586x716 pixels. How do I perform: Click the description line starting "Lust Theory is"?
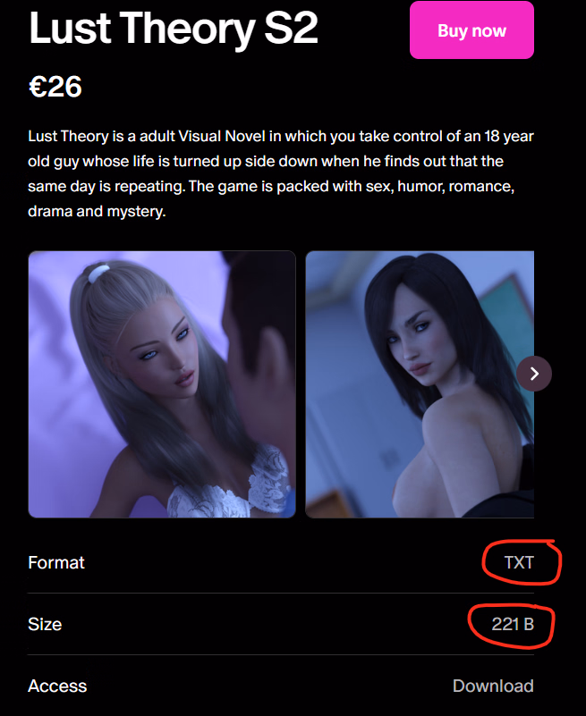[281, 136]
